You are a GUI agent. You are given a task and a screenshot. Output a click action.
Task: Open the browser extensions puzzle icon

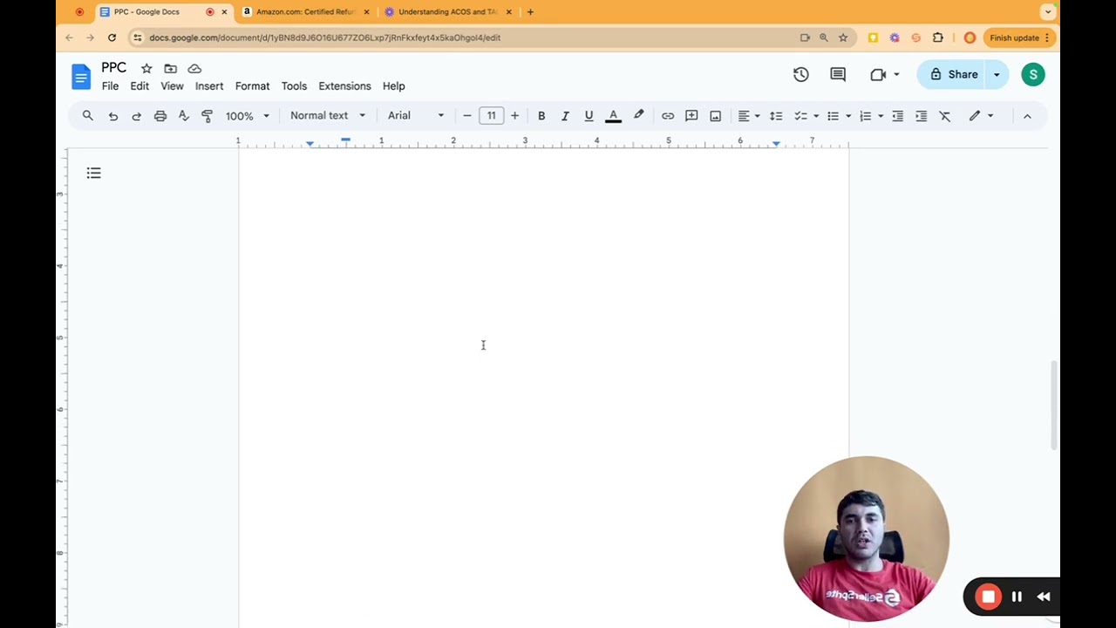click(x=937, y=38)
